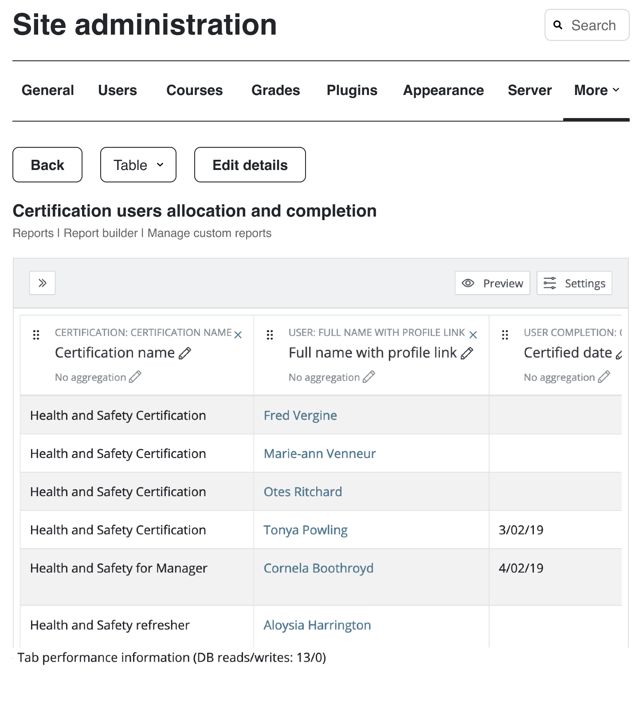Open the Plugins tab
Screen dimensions: 643x703
pos(352,90)
